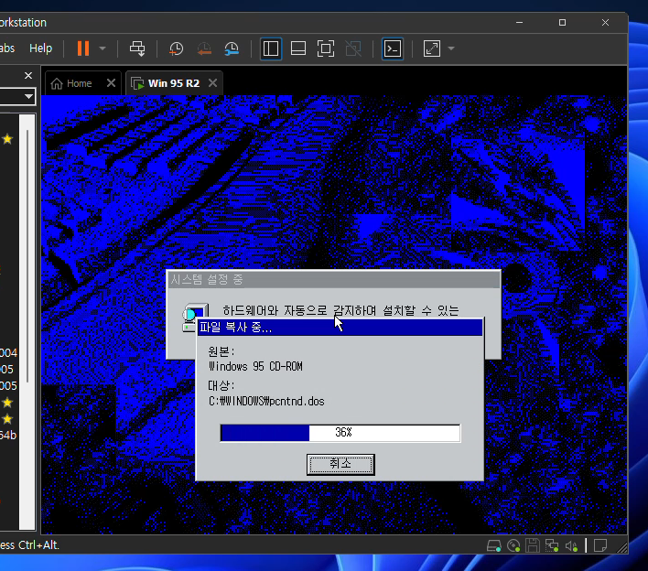Close the Win 95 R2 tab
648x571 pixels.
point(213,83)
